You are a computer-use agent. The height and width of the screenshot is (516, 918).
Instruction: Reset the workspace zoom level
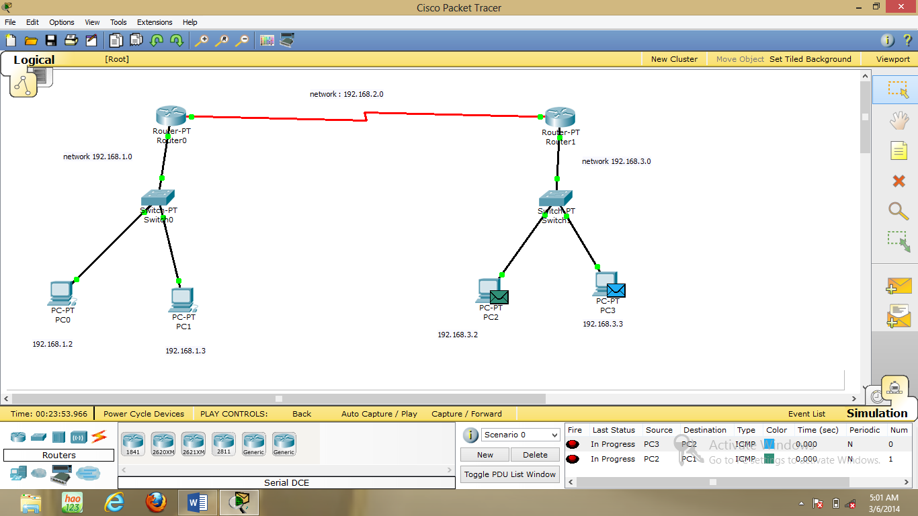pyautogui.click(x=222, y=40)
